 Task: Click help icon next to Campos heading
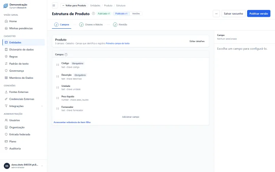coord(66,55)
